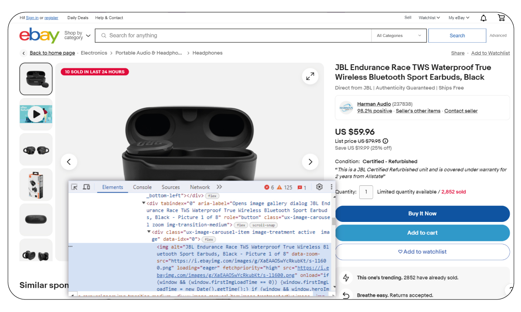The width and height of the screenshot is (521, 312).
Task: Click the Quantity input field
Action: [366, 192]
